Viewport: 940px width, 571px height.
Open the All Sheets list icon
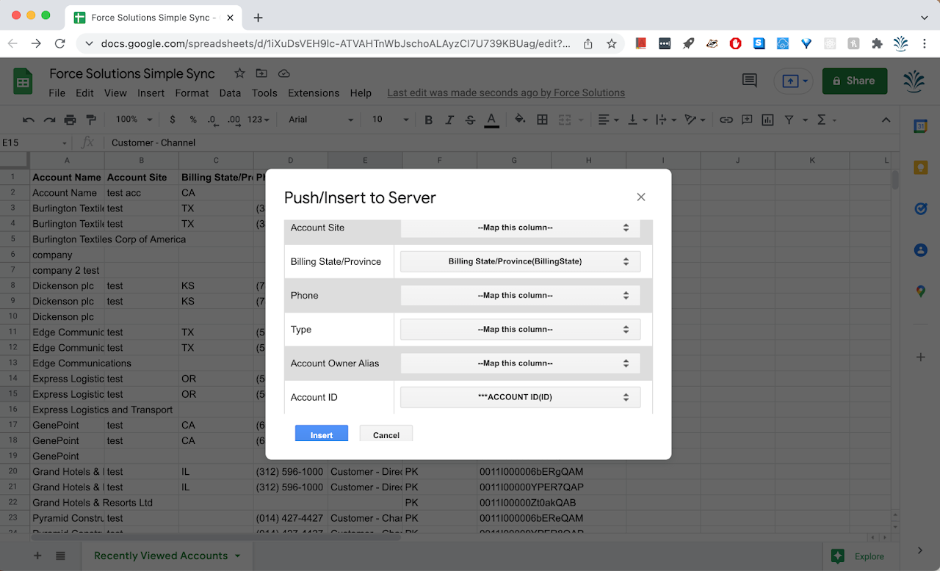click(x=60, y=556)
